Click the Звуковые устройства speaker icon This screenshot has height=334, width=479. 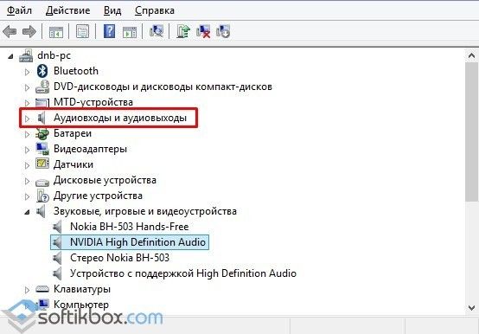[41, 211]
